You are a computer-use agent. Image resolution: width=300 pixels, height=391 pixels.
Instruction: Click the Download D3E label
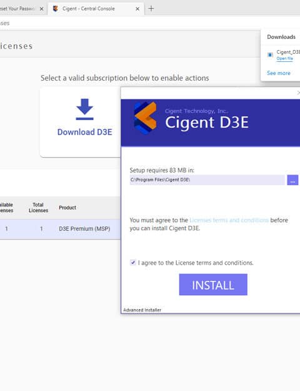click(x=85, y=132)
